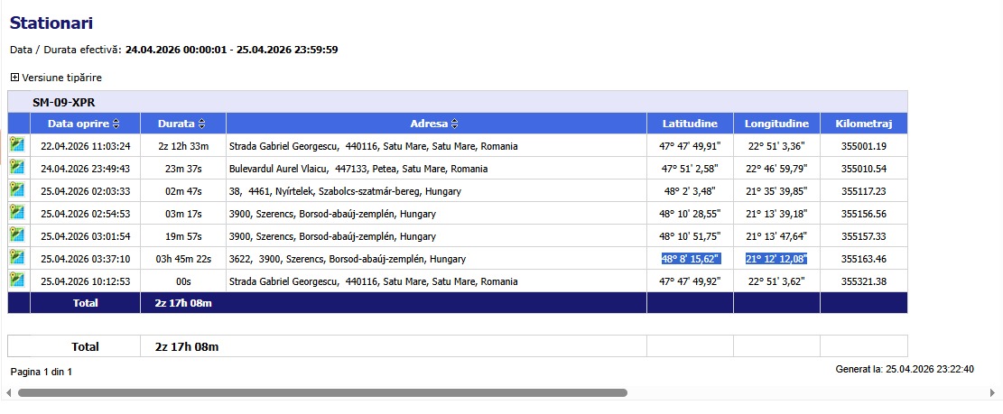The height and width of the screenshot is (414, 1003).
Task: Select kilometraj value 355157.33
Action: (x=864, y=236)
